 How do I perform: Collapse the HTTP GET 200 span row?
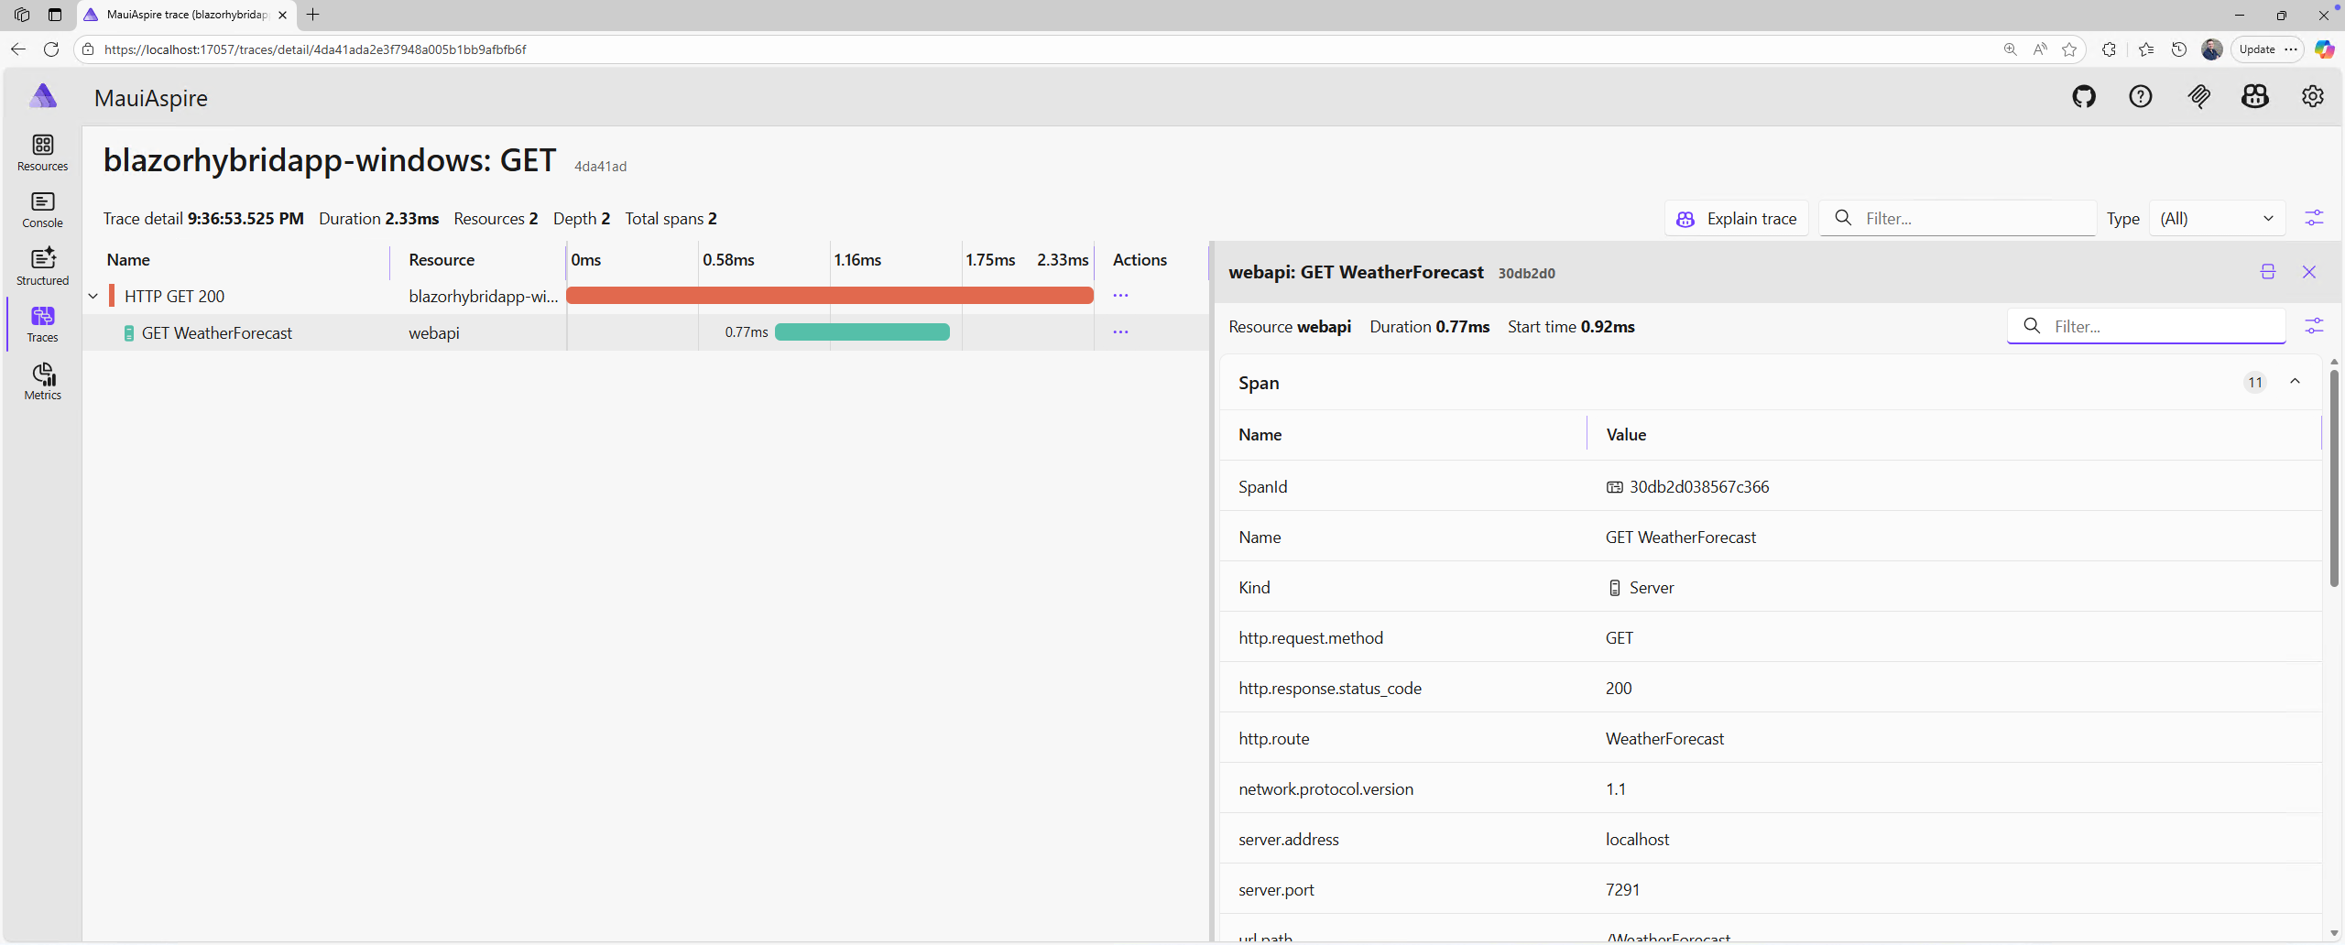(x=93, y=296)
